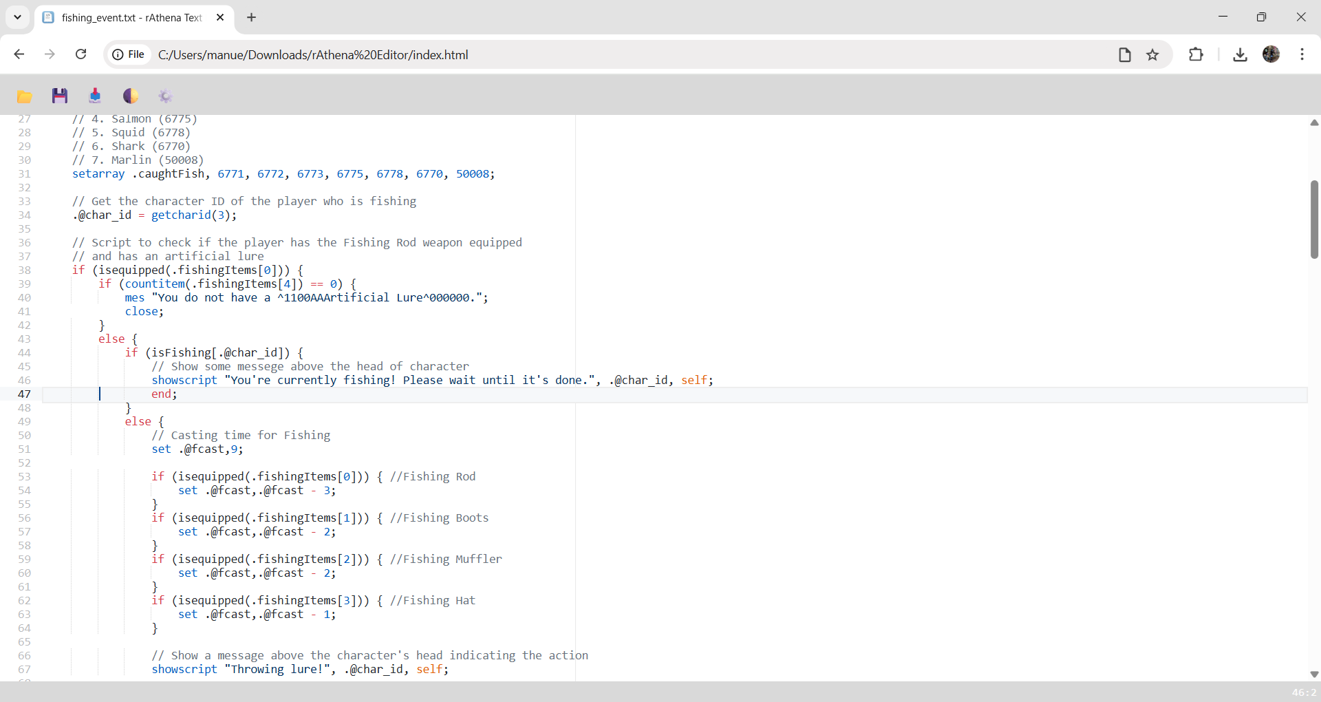Reload the page
This screenshot has width=1321, height=702.
pos(80,54)
